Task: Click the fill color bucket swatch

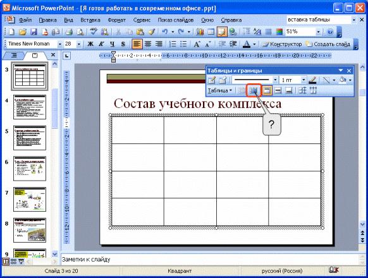Action: pos(343,80)
